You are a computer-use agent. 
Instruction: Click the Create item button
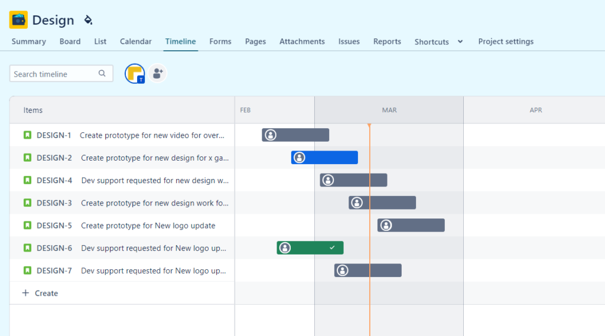click(46, 293)
